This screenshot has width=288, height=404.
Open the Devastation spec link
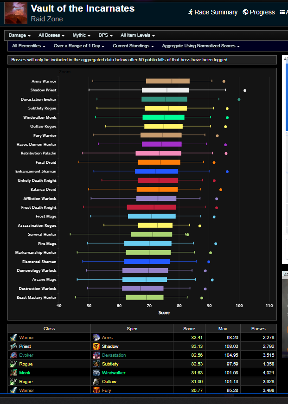coord(114,355)
